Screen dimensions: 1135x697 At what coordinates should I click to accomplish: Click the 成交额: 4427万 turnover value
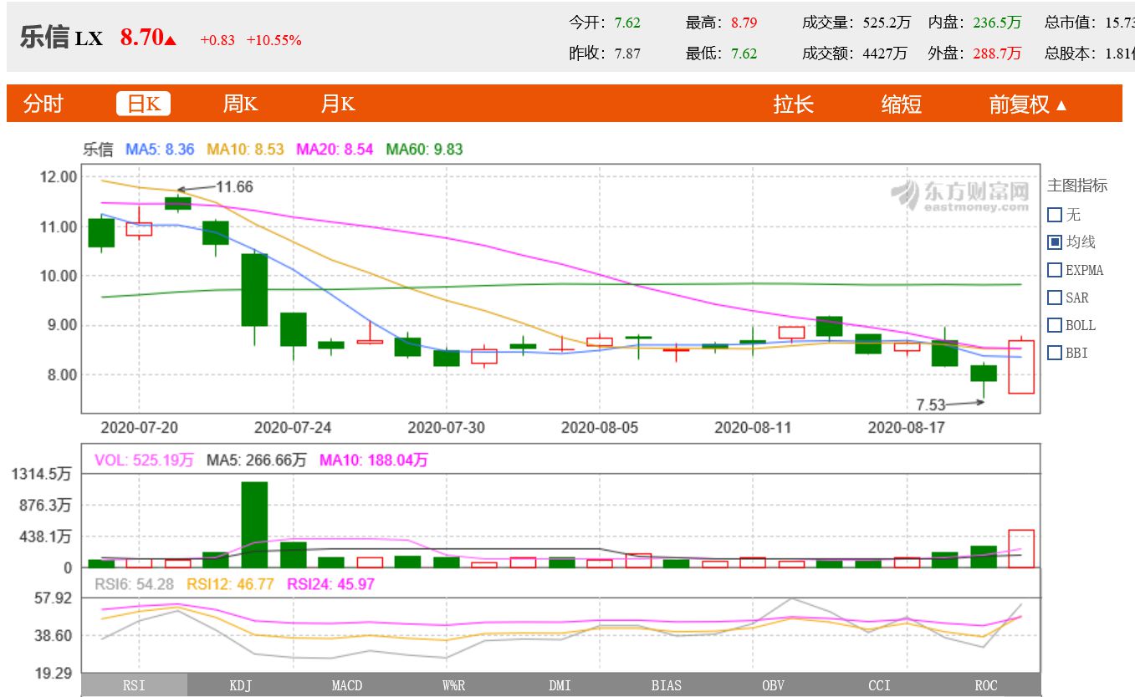[855, 53]
